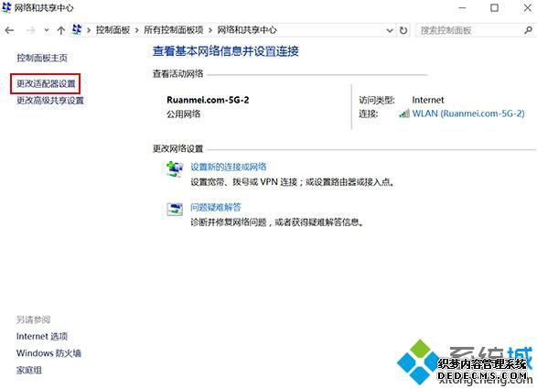
Task: Open 控制面板主页 link
Action: tap(42, 58)
